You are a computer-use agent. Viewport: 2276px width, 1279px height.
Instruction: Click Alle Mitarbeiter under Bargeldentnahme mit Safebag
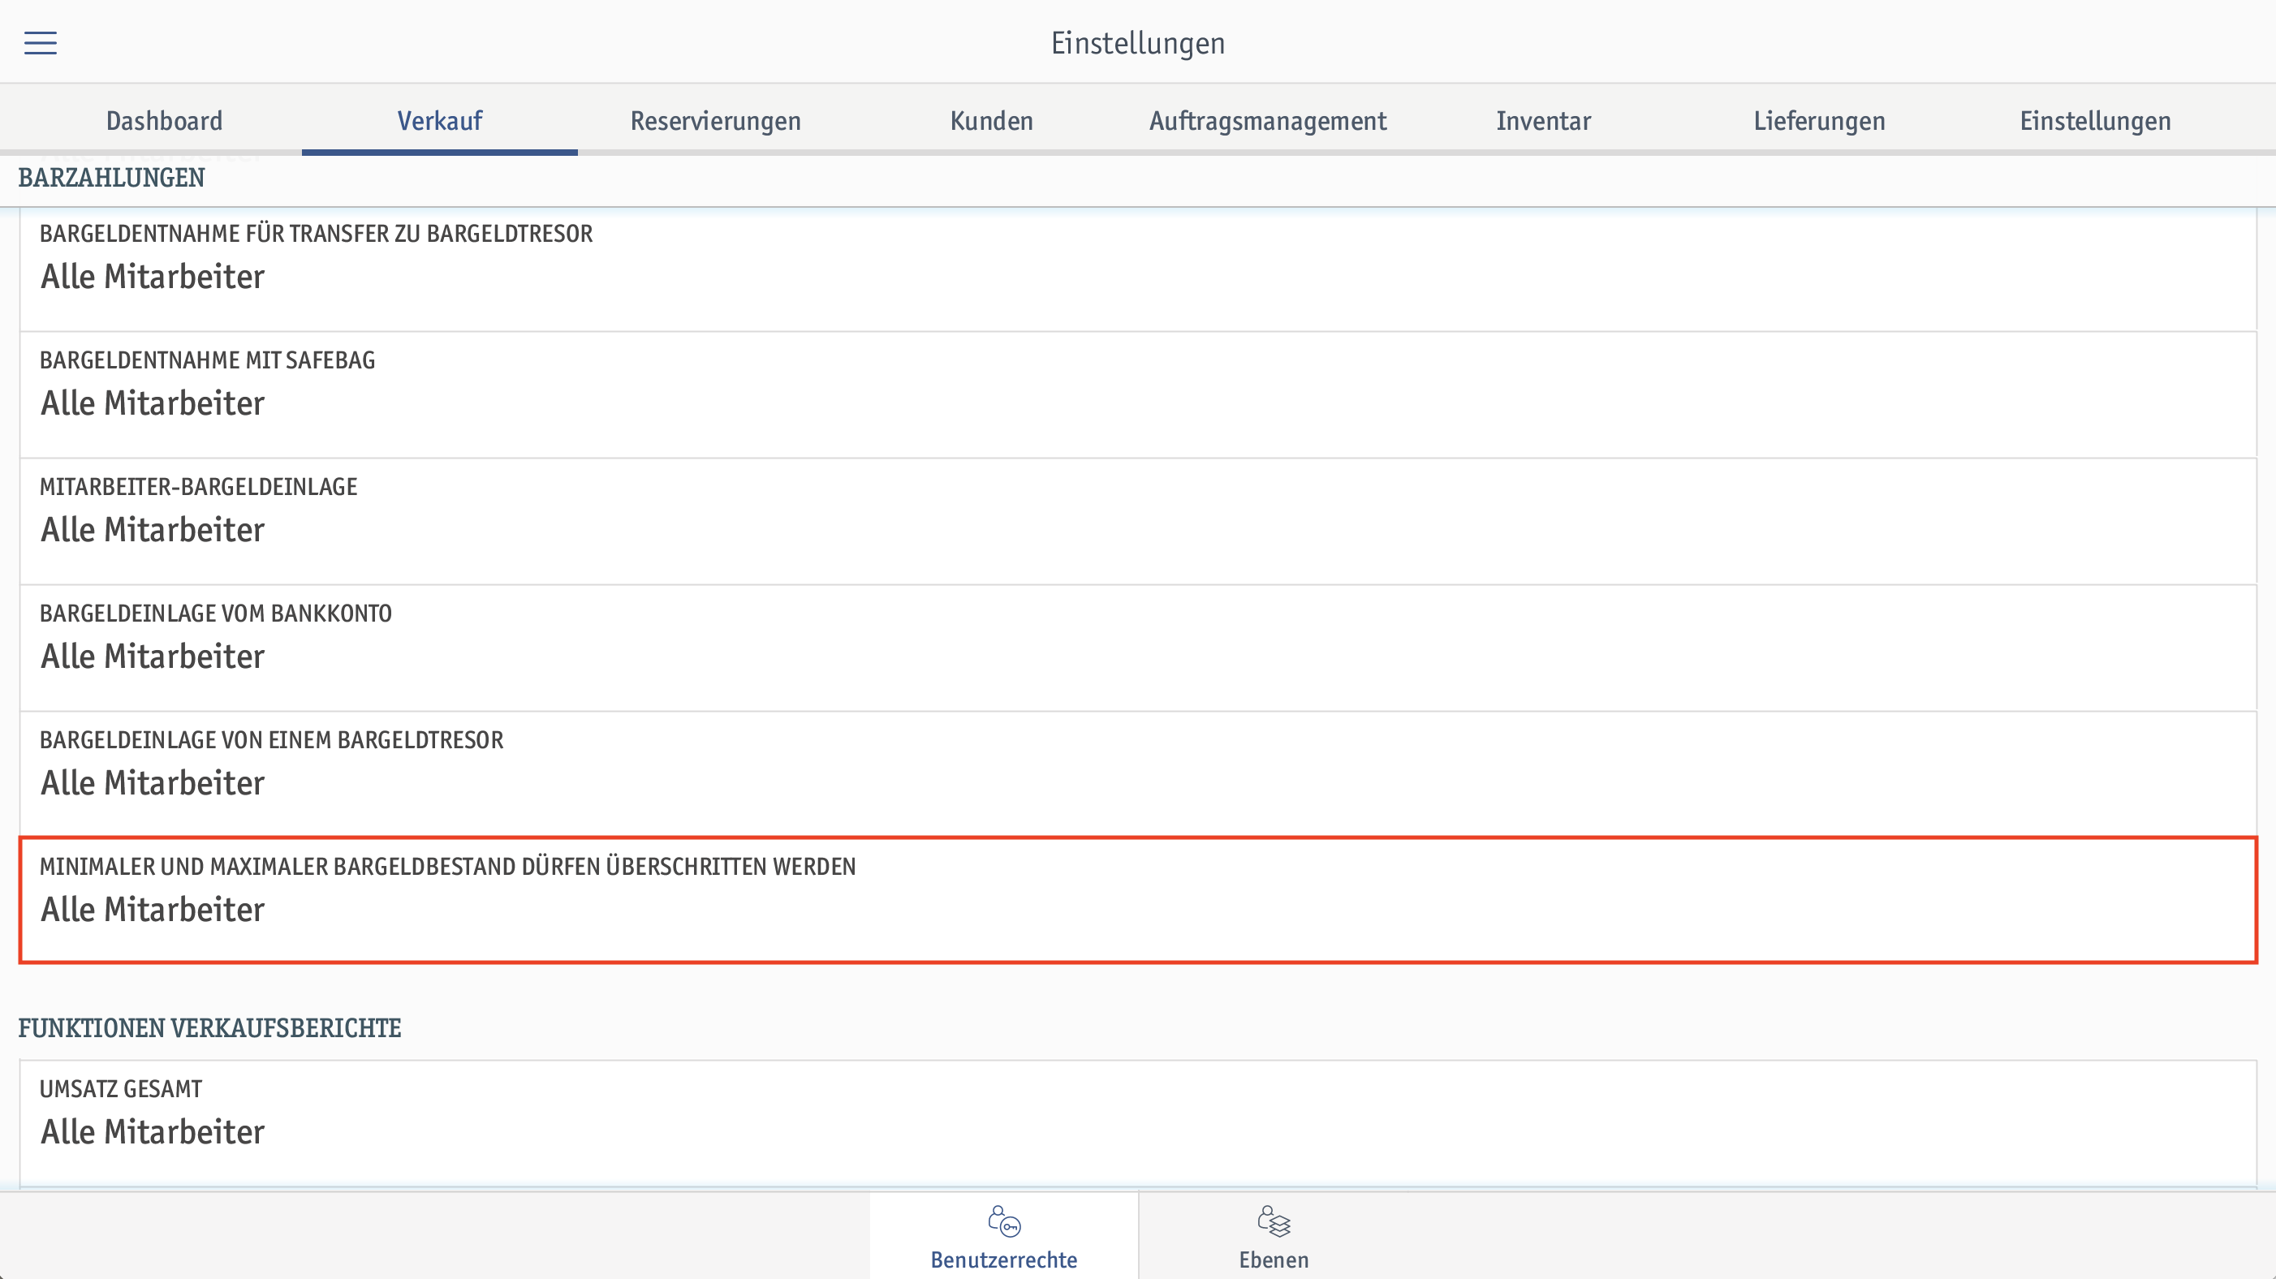(153, 403)
